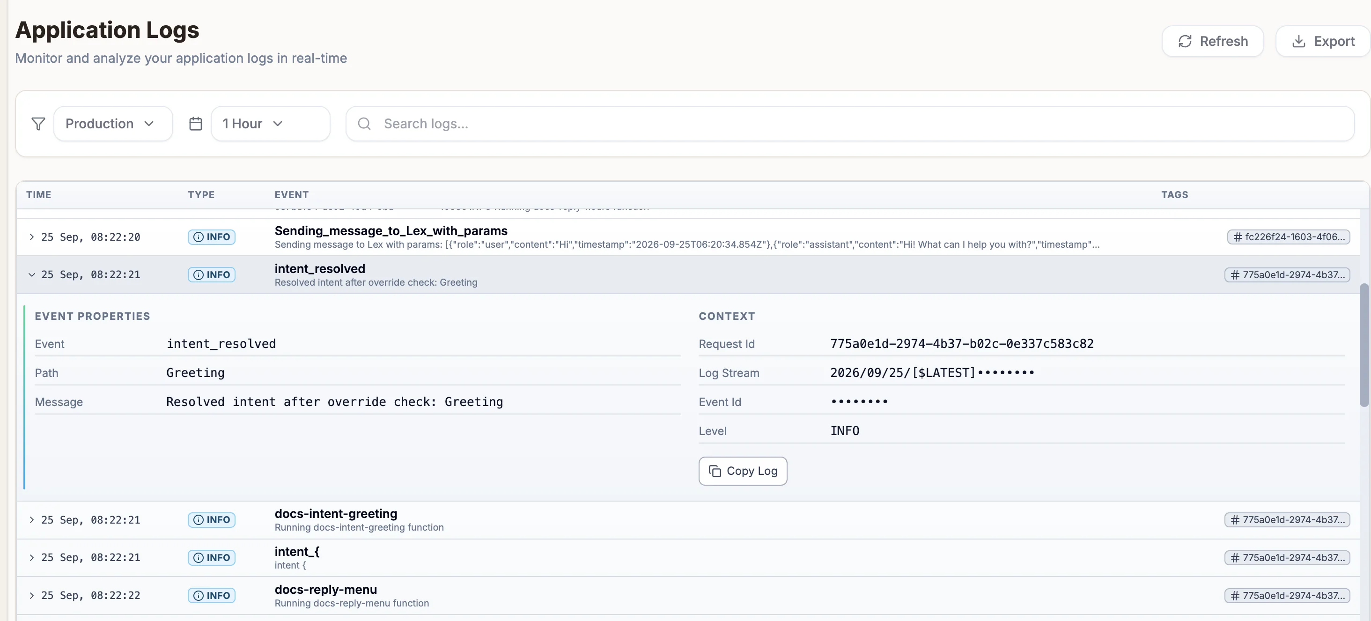The height and width of the screenshot is (621, 1371).
Task: Expand the docs-intent-greeting log row
Action: point(31,520)
